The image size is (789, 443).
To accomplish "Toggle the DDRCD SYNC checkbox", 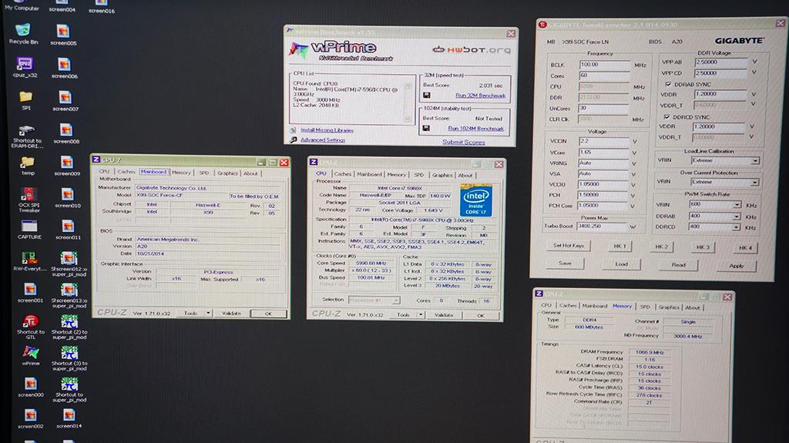I will [x=666, y=117].
